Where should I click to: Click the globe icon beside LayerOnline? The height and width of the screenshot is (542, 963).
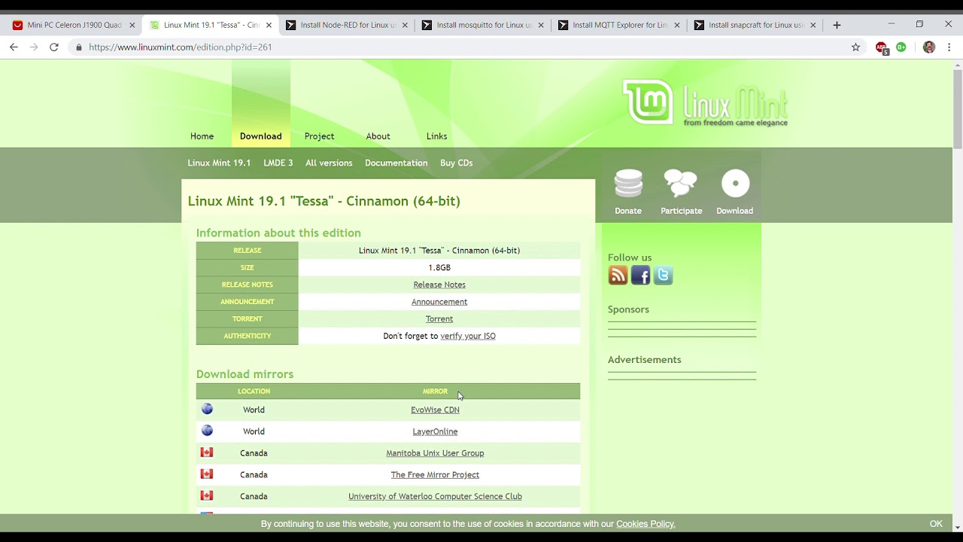pos(207,431)
